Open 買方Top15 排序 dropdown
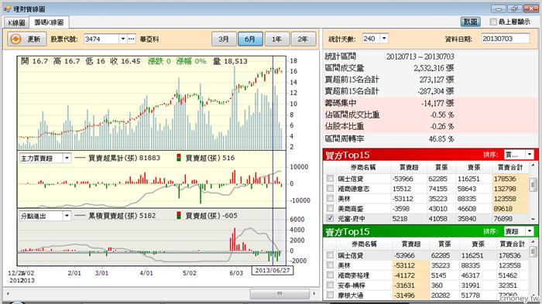 click(x=530, y=155)
